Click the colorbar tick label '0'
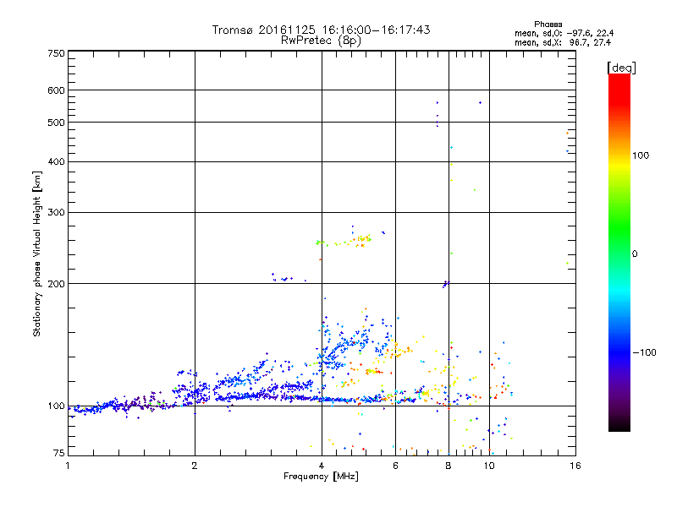677x507 pixels. (635, 254)
